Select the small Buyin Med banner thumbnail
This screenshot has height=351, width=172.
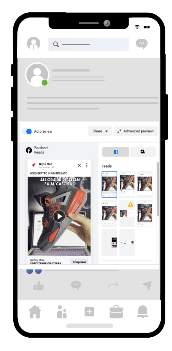point(127,242)
